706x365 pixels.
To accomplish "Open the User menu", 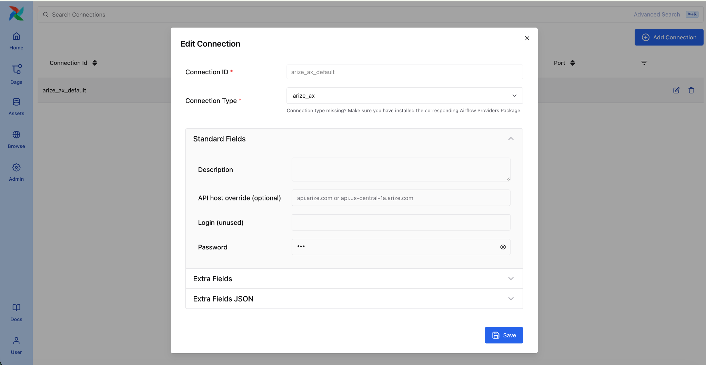I will tap(16, 345).
